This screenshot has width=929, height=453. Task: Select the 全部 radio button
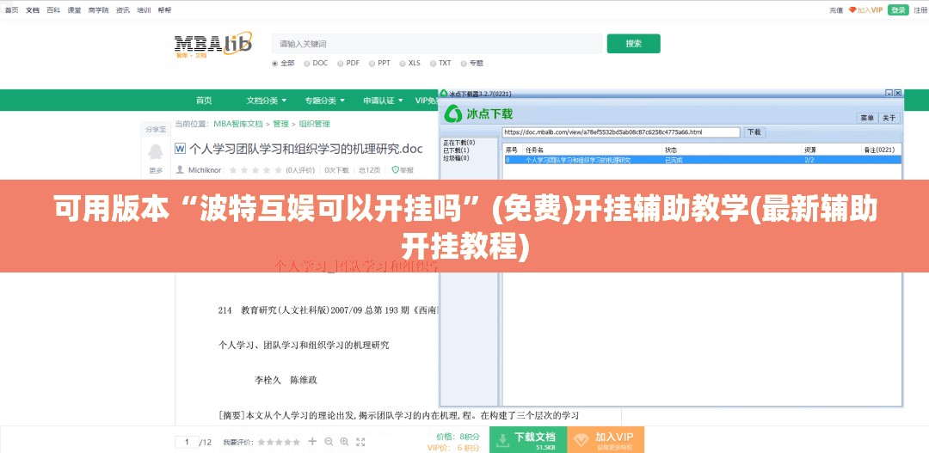(x=275, y=64)
